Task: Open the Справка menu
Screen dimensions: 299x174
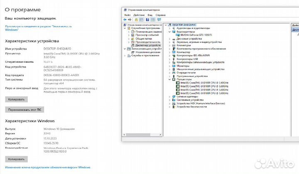Action: coord(160,15)
